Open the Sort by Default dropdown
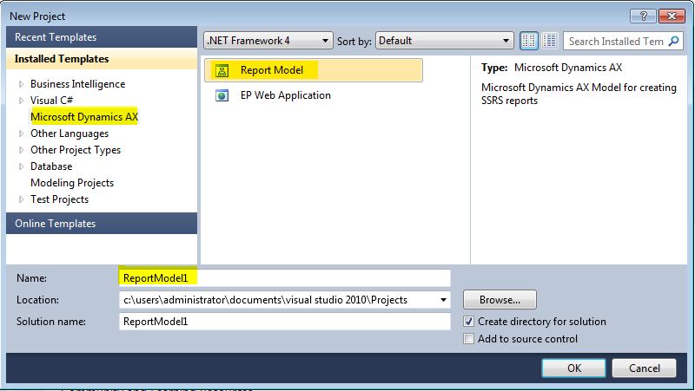Viewport: 695px width, 391px height. [x=444, y=41]
